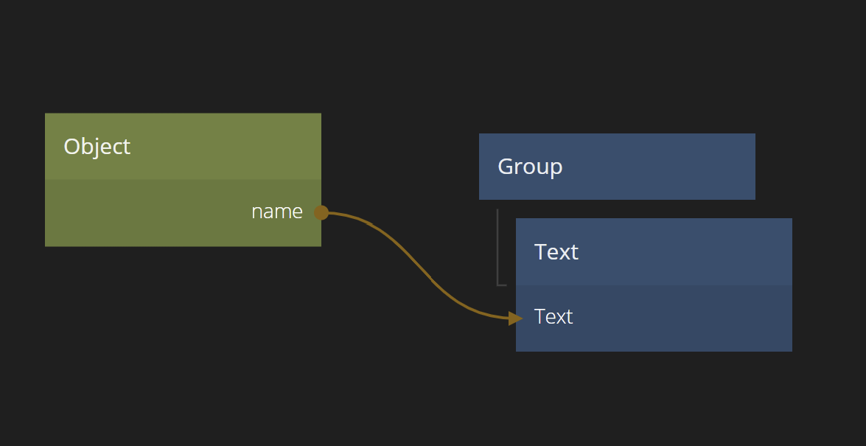Click the lower "Text" input port label
The height and width of the screenshot is (446, 866).
pyautogui.click(x=554, y=317)
